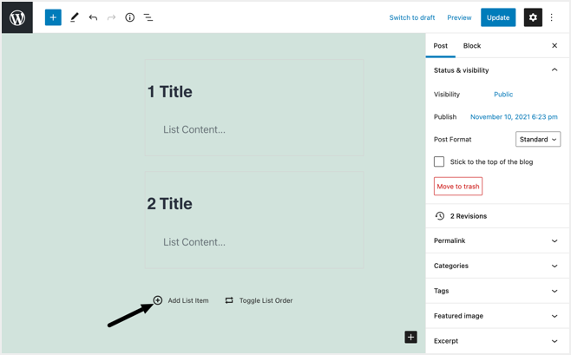Open the Post Format Standard dropdown
571x355 pixels.
[538, 139]
